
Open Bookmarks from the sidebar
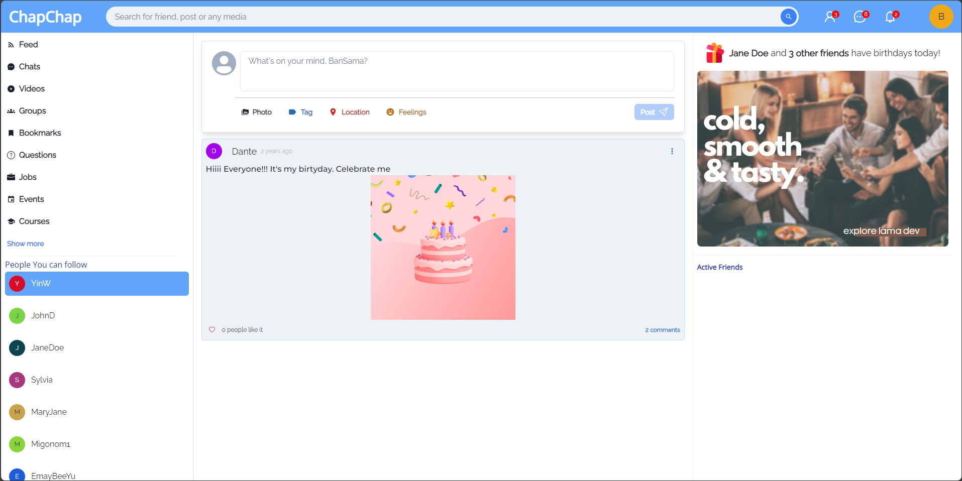pos(40,133)
